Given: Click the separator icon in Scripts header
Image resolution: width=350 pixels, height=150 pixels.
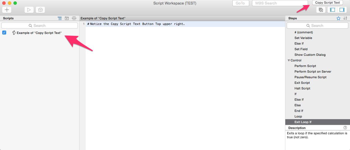Looking at the screenshot, I should 74,18.
